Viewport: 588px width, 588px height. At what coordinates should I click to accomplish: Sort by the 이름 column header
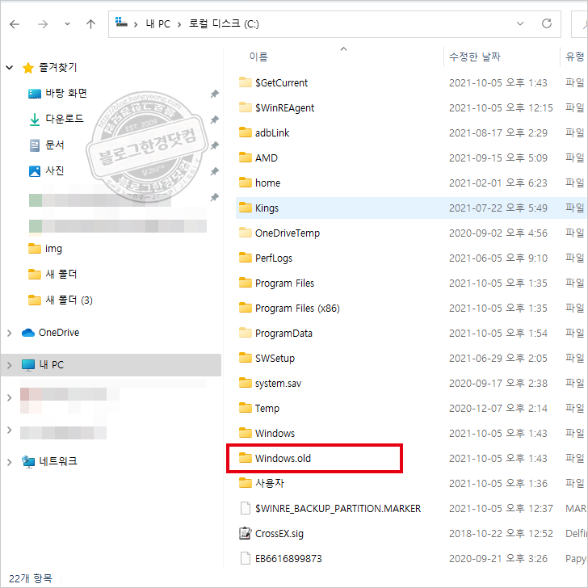coord(258,57)
